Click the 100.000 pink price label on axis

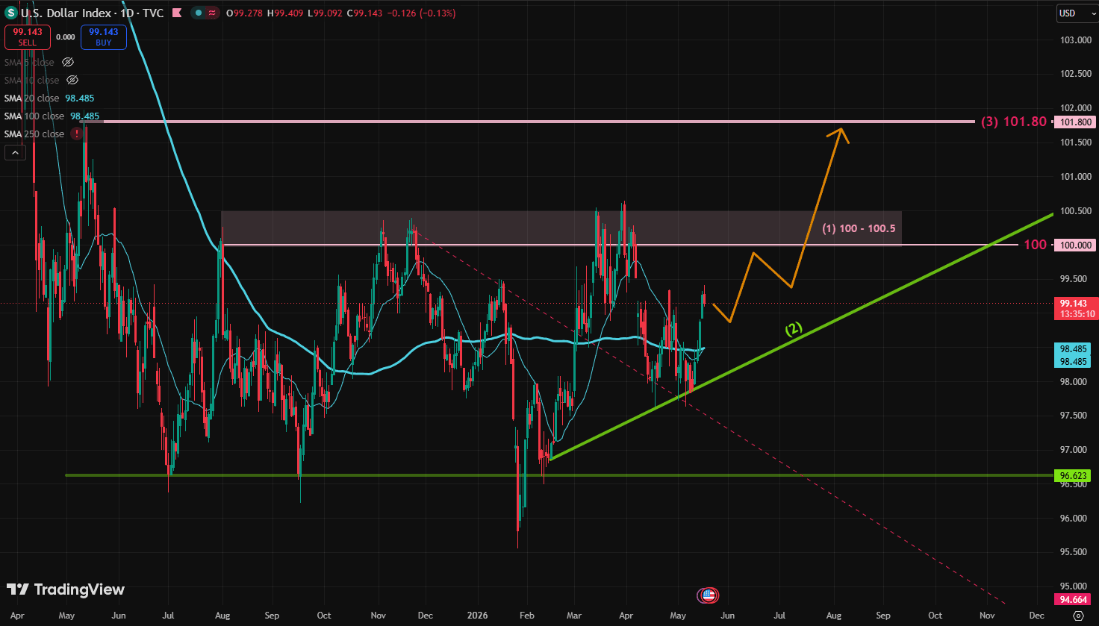click(1074, 245)
